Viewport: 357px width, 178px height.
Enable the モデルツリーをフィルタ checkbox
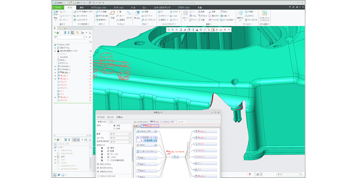99,176
